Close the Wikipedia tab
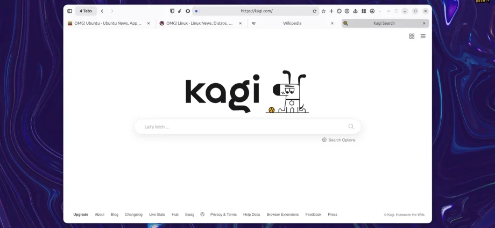The height and width of the screenshot is (228, 495). (332, 23)
